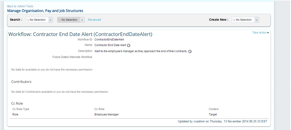Open the Advanced search link
The width and height of the screenshot is (291, 130).
94,20
